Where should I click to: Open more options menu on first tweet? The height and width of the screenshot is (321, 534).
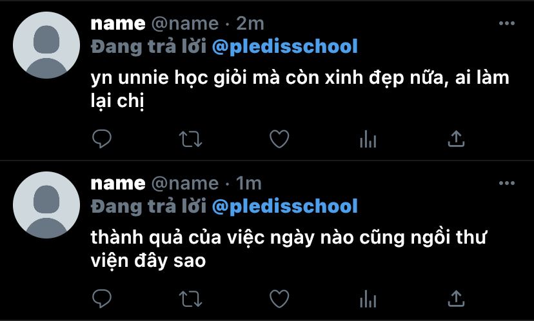507,23
